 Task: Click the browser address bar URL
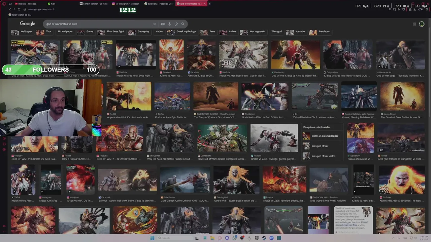[41, 9]
